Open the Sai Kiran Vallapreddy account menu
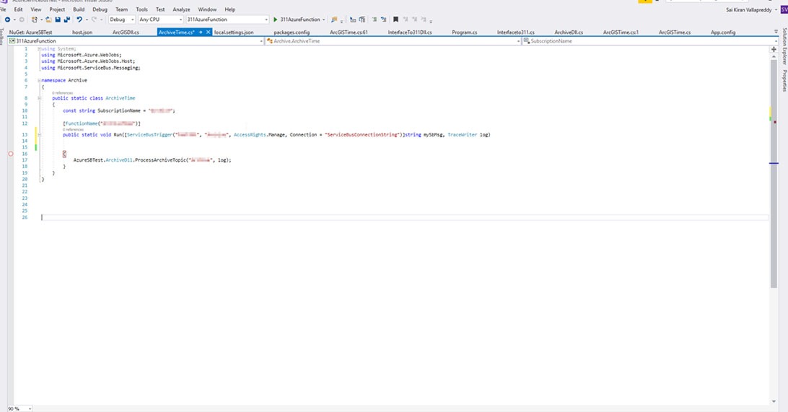The width and height of the screenshot is (788, 412). (750, 9)
